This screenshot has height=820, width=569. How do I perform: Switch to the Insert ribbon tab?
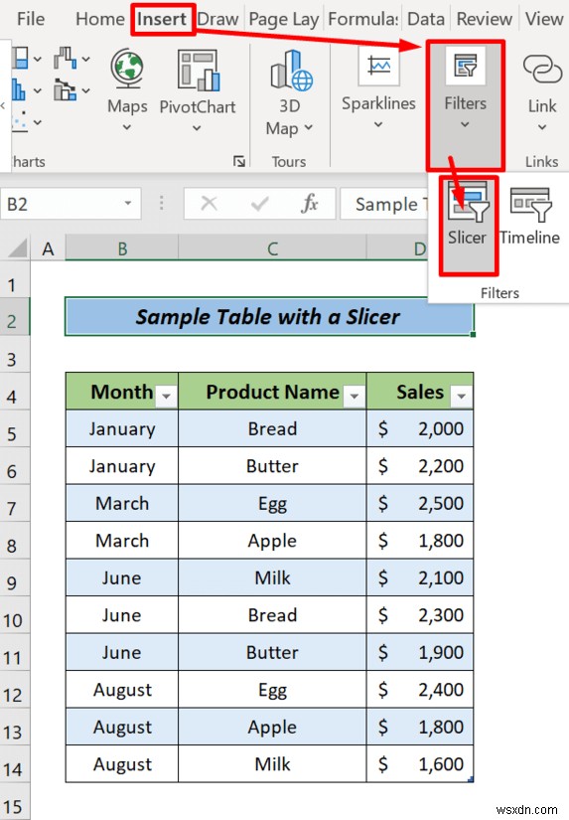pyautogui.click(x=162, y=19)
